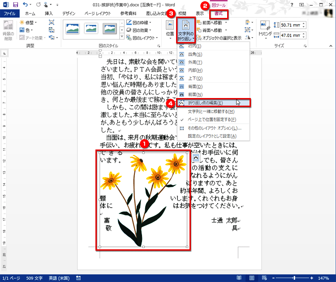336x282 pixels.
Task: Decrease picture width with stepper arrow
Action: click(304, 37)
